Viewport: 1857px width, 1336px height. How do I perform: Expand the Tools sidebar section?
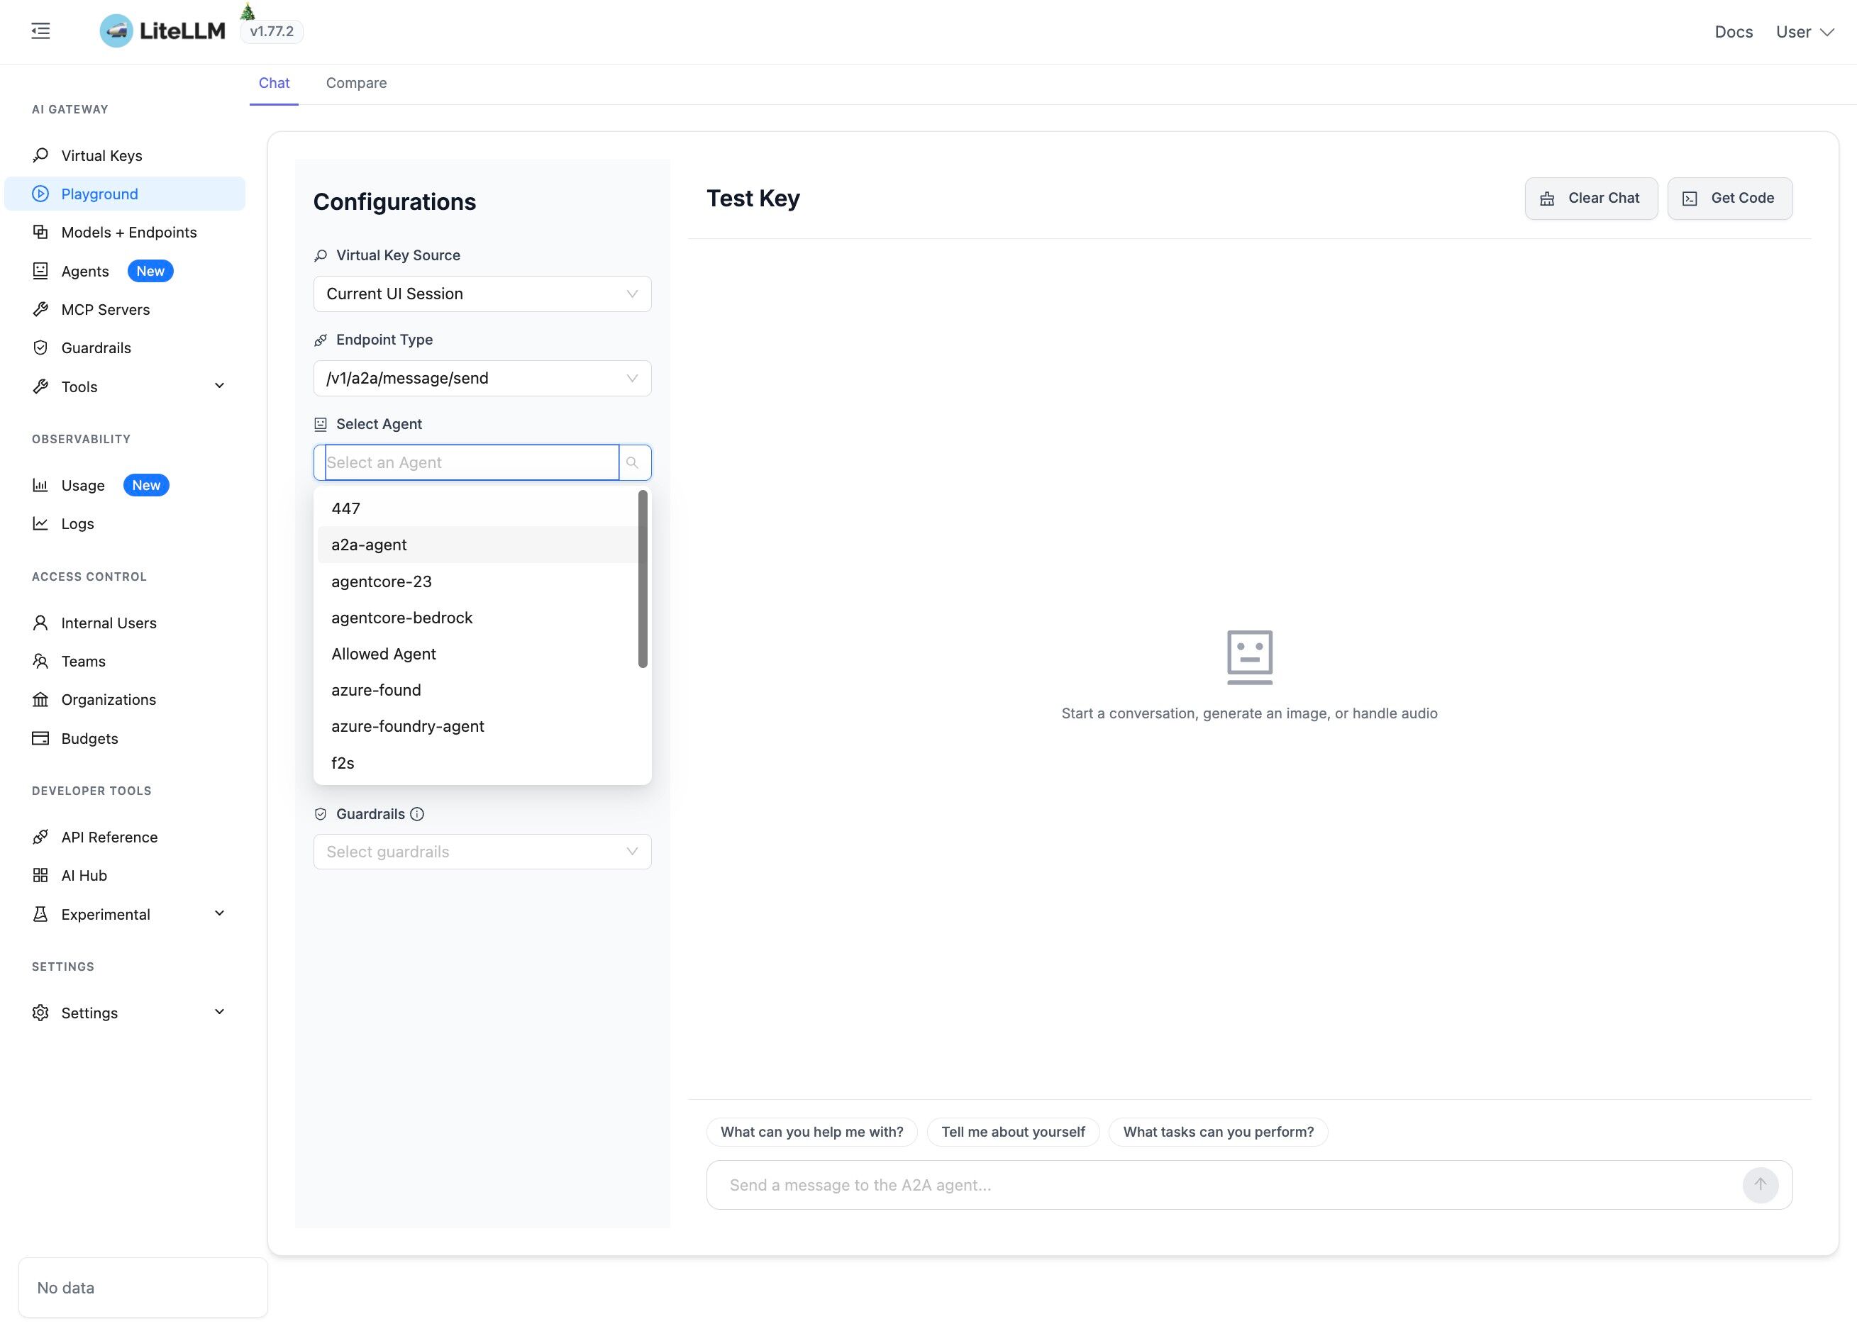pos(219,386)
